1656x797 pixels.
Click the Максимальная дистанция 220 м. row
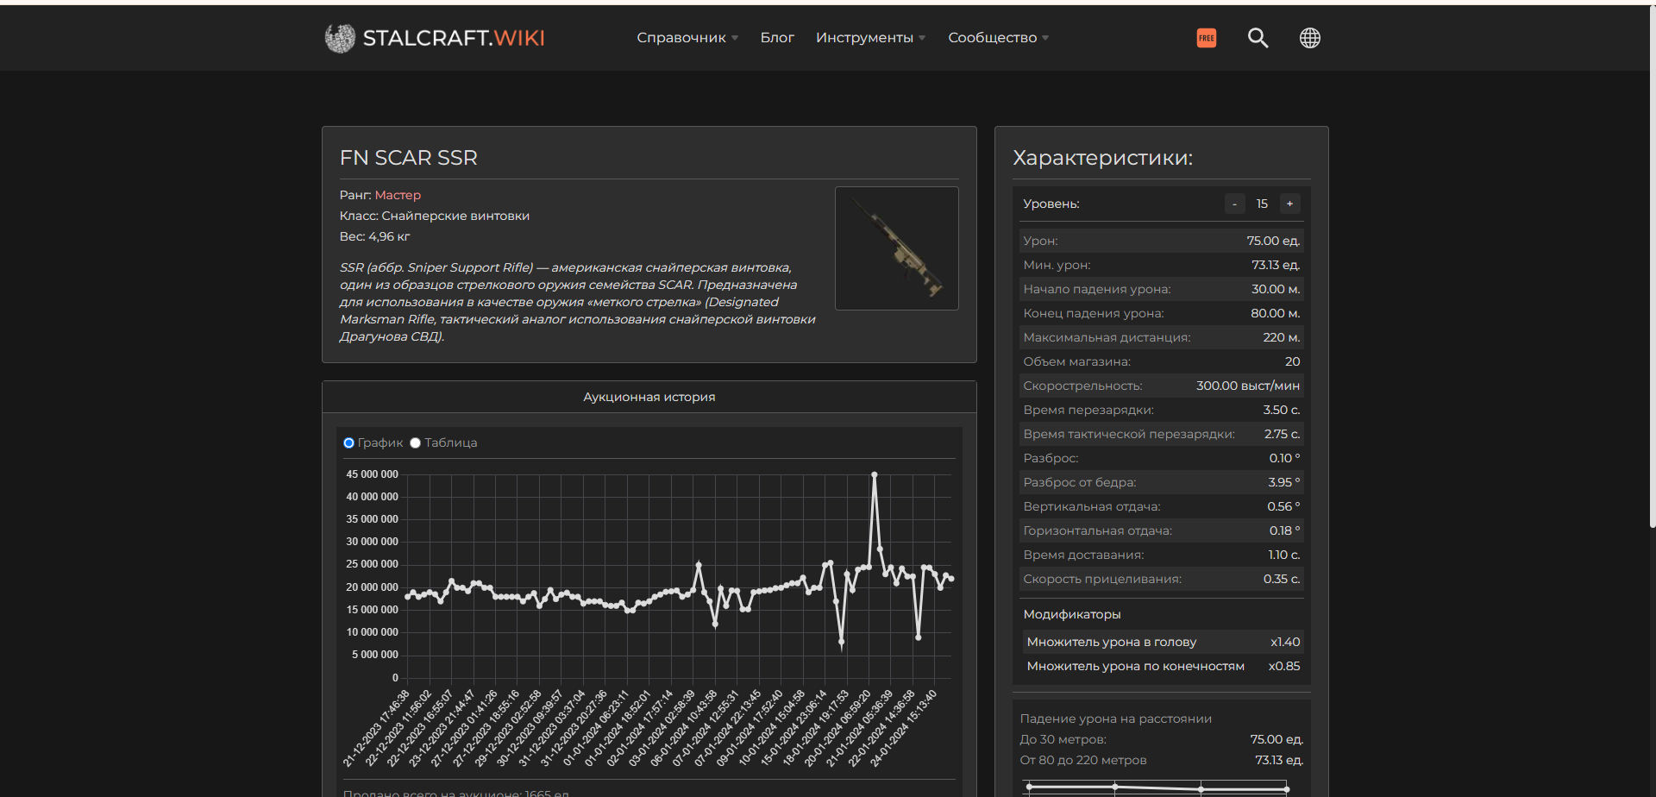[1161, 337]
